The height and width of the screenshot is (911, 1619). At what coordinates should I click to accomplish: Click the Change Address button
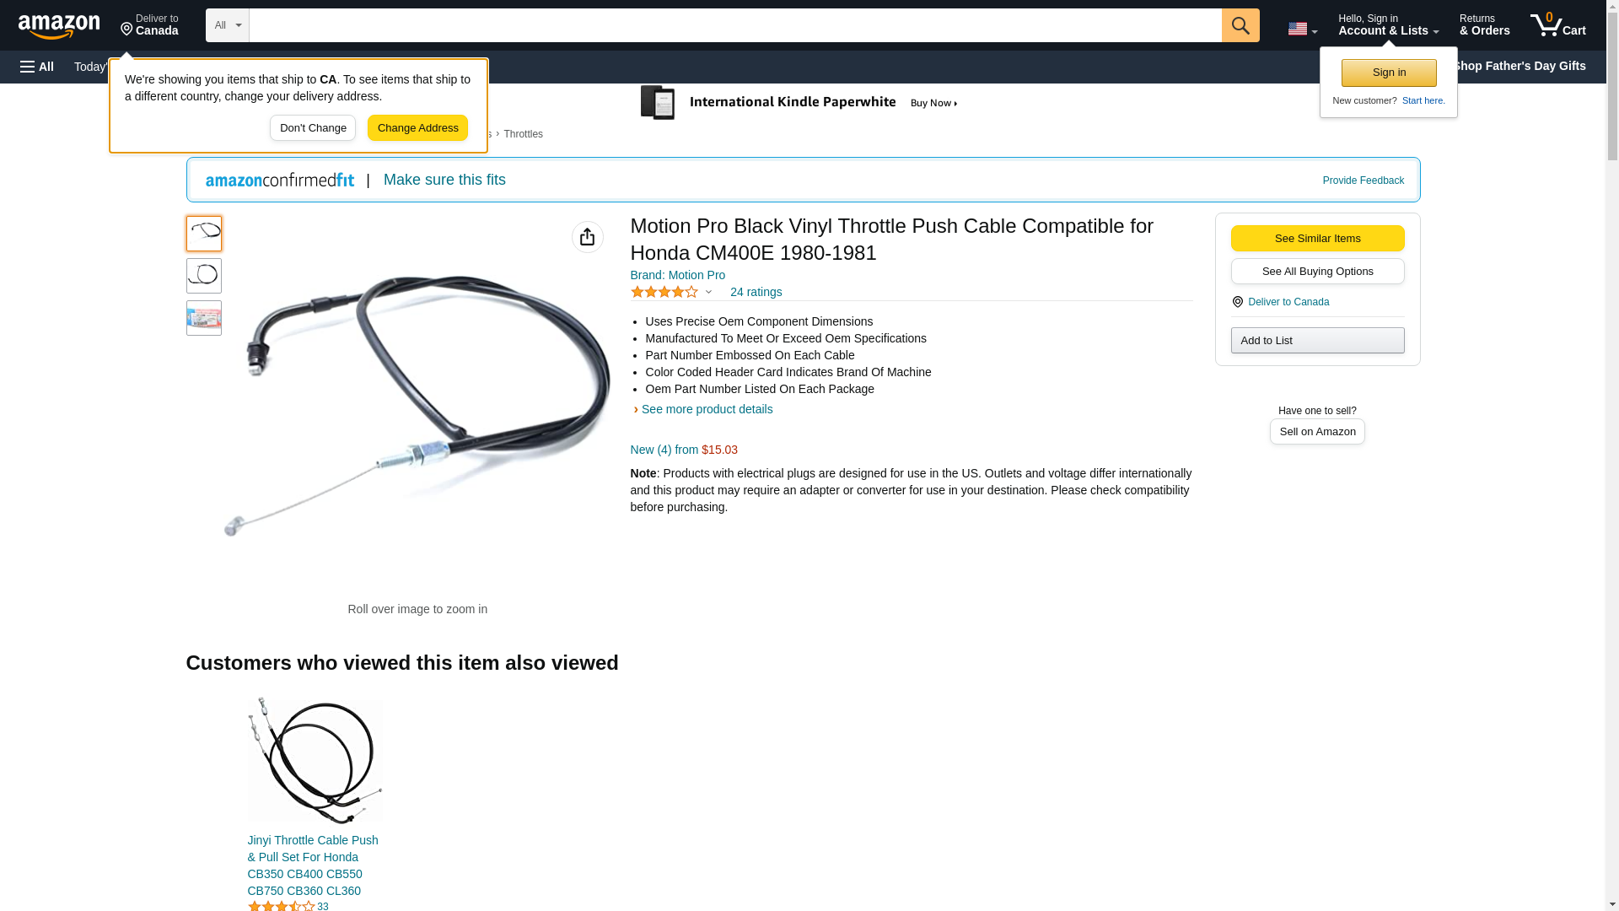tap(417, 128)
